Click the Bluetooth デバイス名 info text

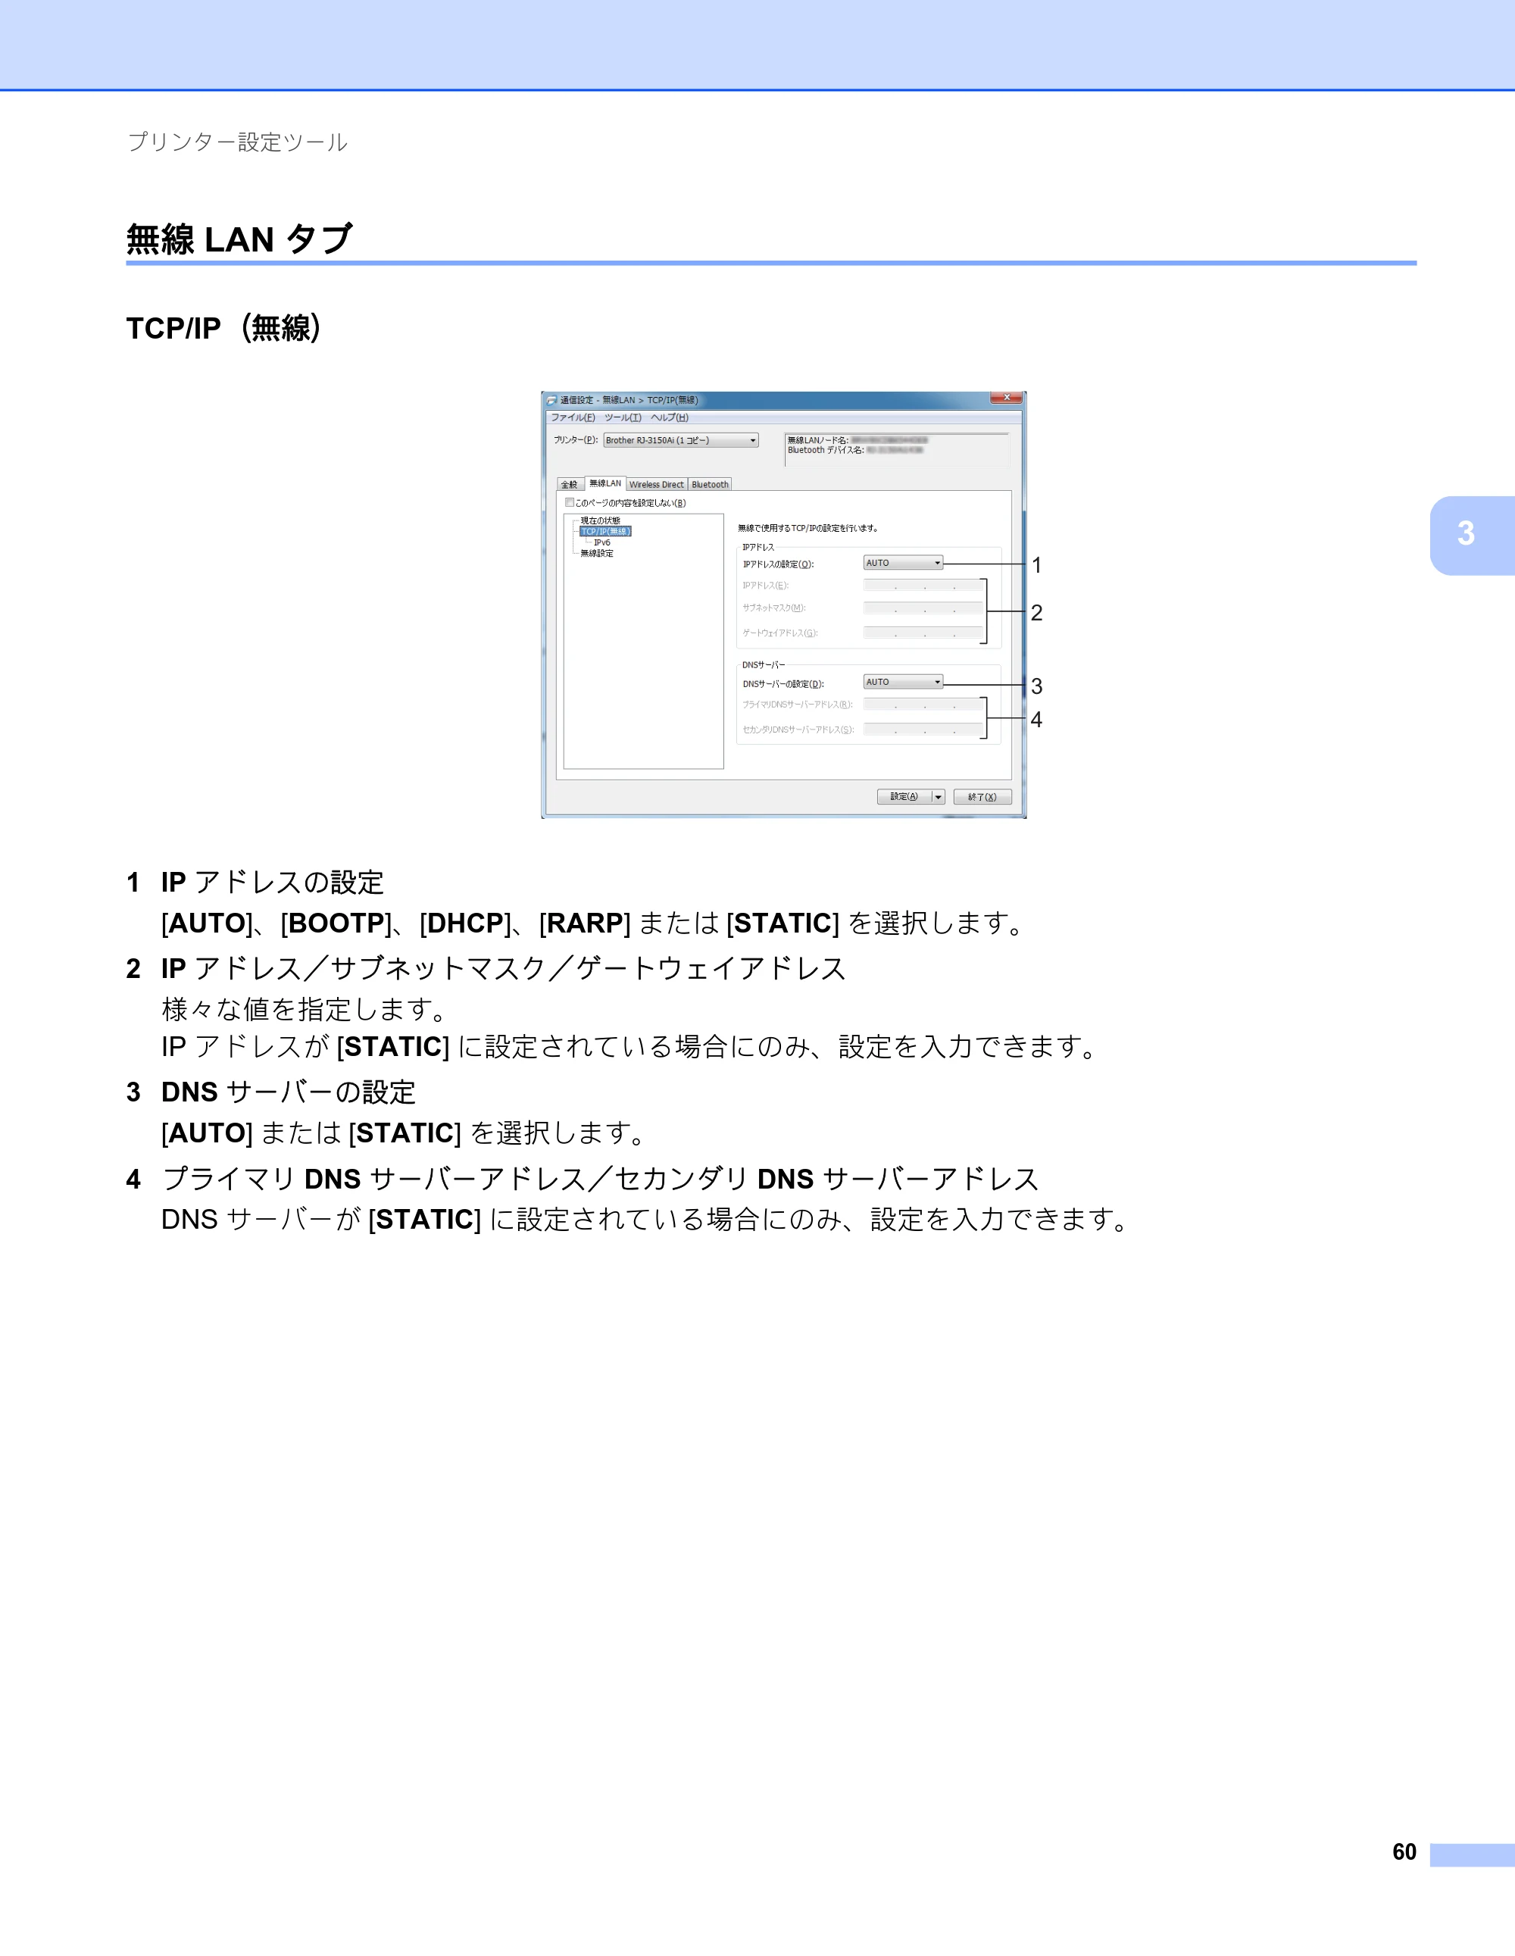tap(855, 451)
